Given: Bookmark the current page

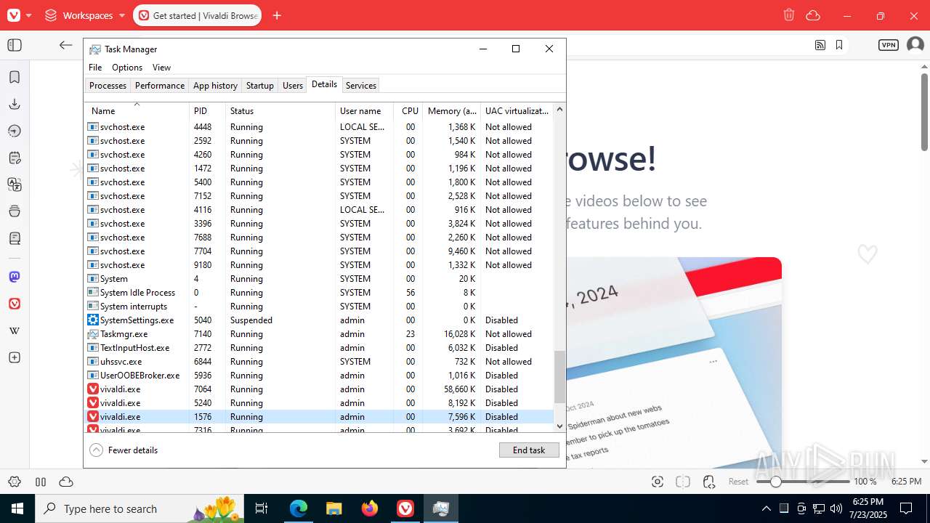Looking at the screenshot, I should click(x=839, y=45).
